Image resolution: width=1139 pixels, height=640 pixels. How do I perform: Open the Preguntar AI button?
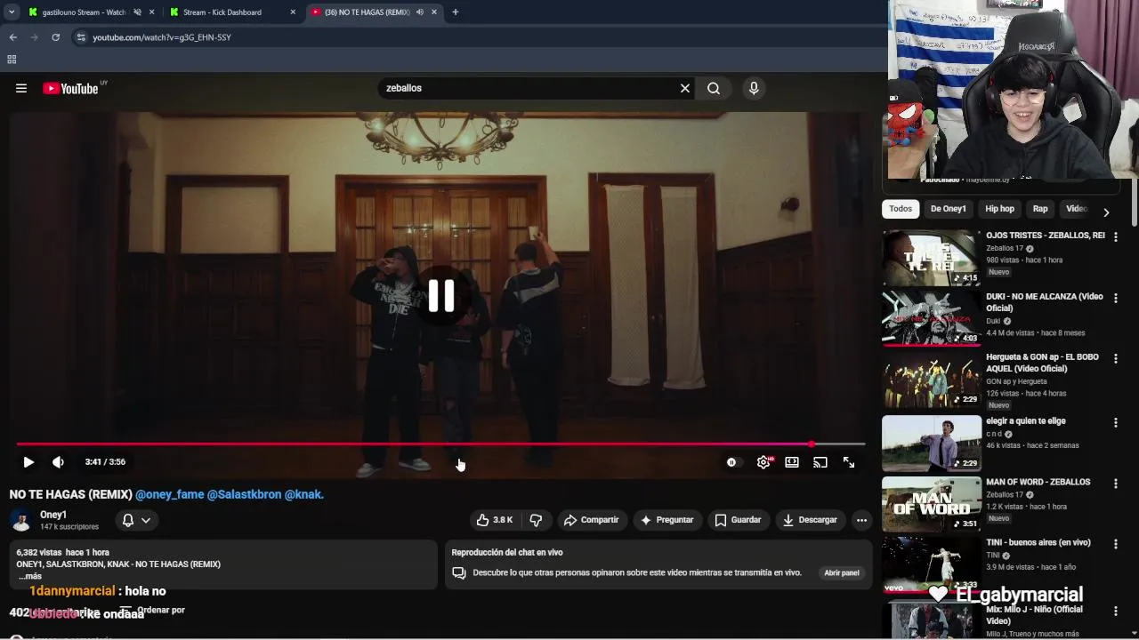click(x=667, y=520)
